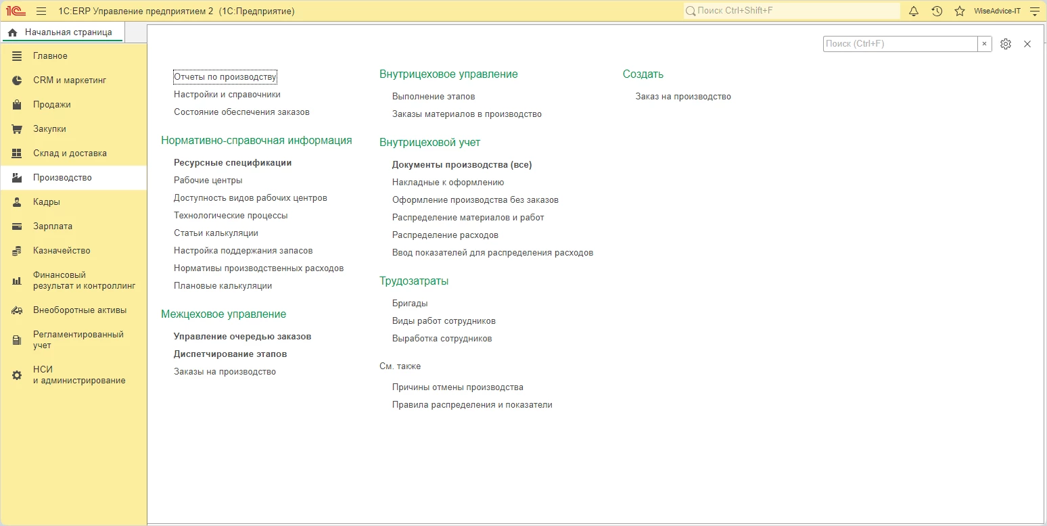1047x526 pixels.
Task: Open the history clock icon
Action: point(937,11)
